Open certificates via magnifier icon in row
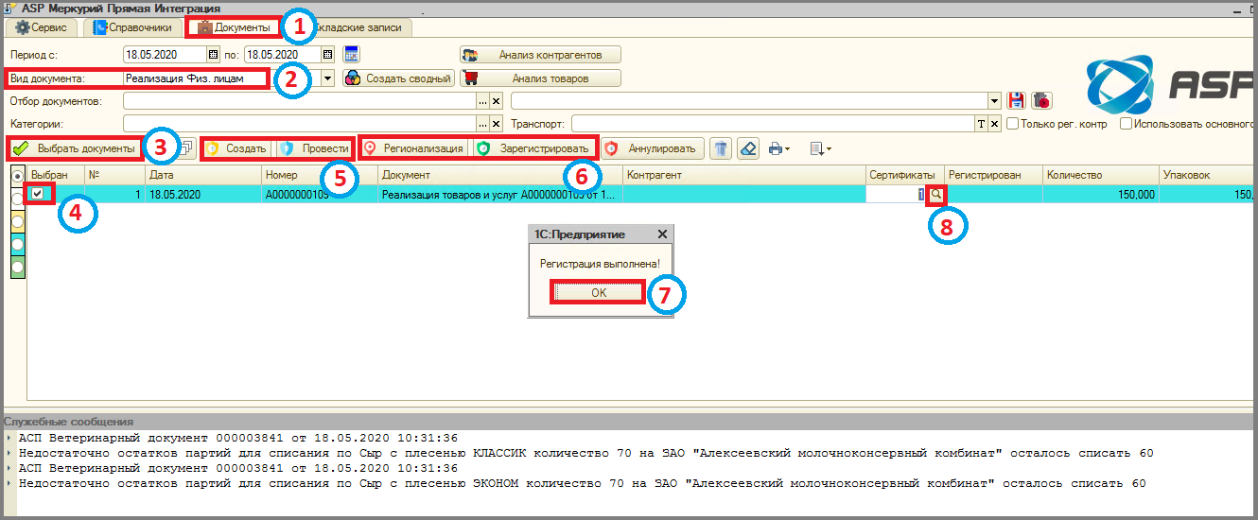 (936, 194)
